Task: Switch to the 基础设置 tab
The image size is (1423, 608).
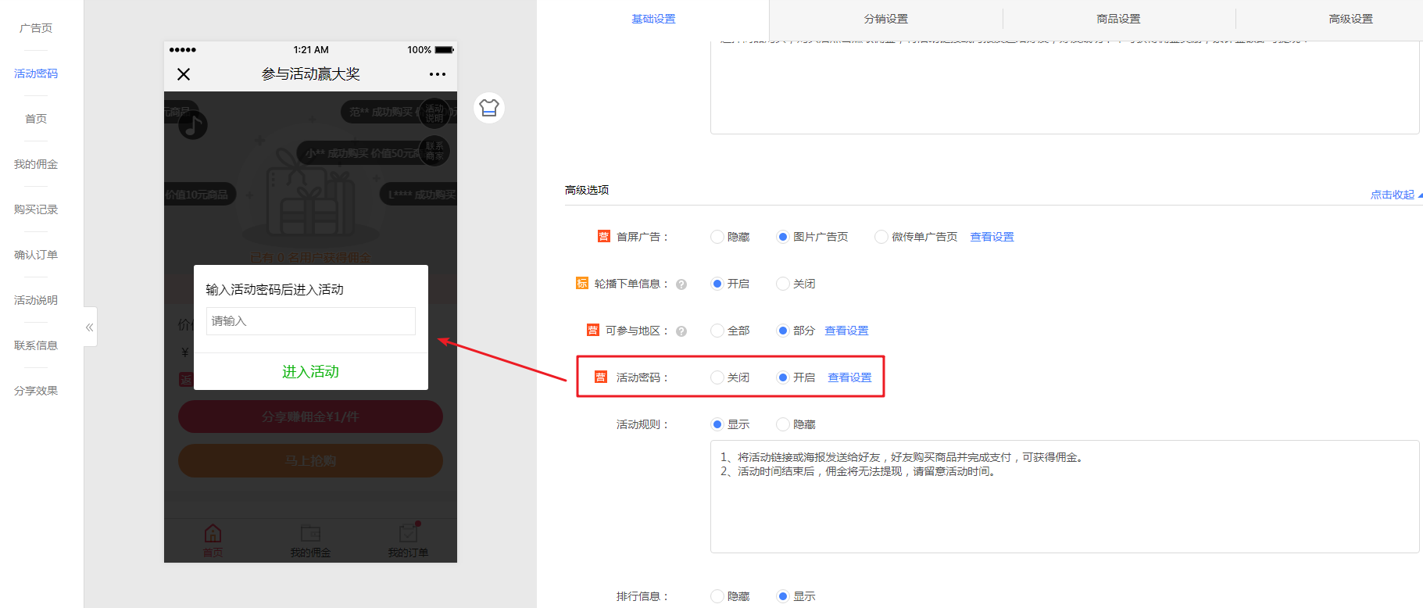Action: (653, 19)
